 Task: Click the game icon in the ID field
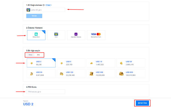click(x=28, y=10)
